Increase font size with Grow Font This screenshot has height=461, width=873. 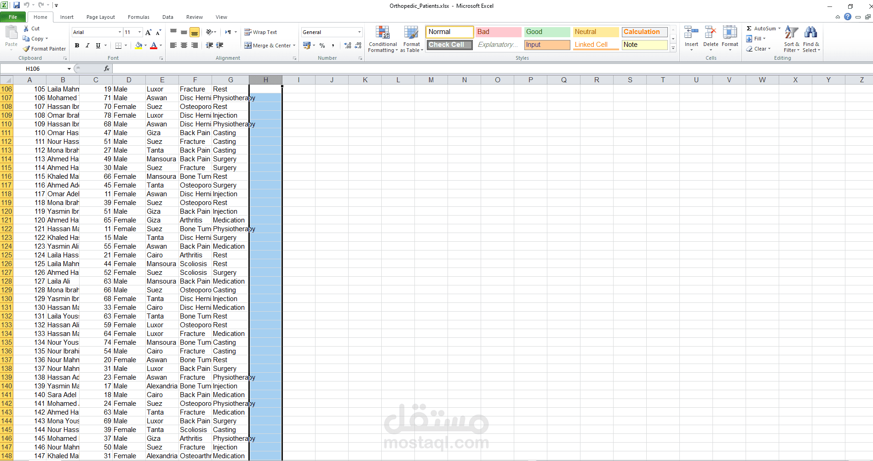pos(148,32)
